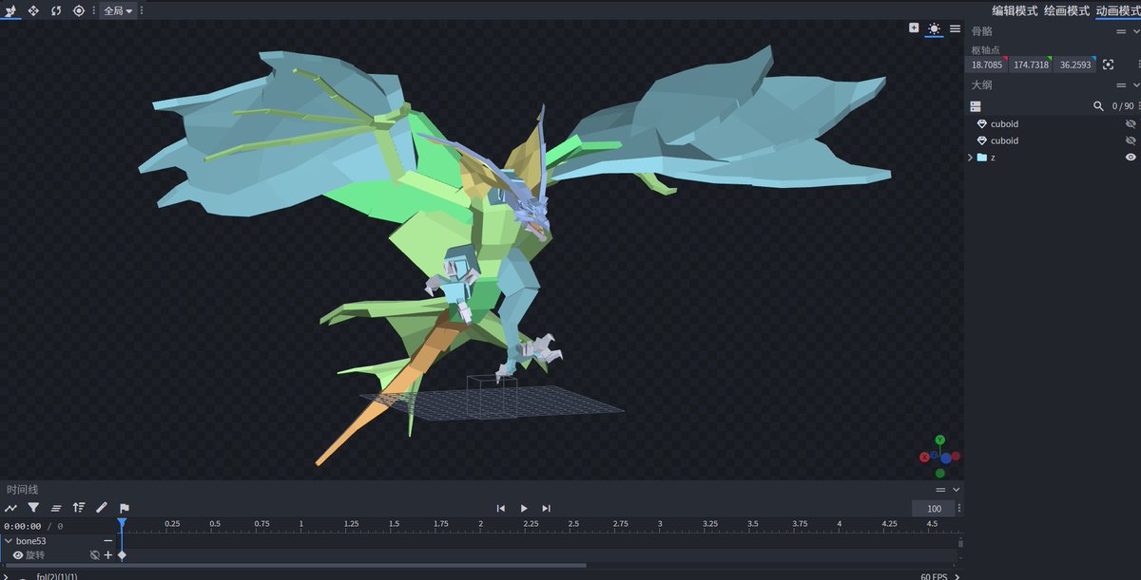Viewport: 1141px width, 580px height.
Task: Click the timeline value field 100
Action: (934, 509)
